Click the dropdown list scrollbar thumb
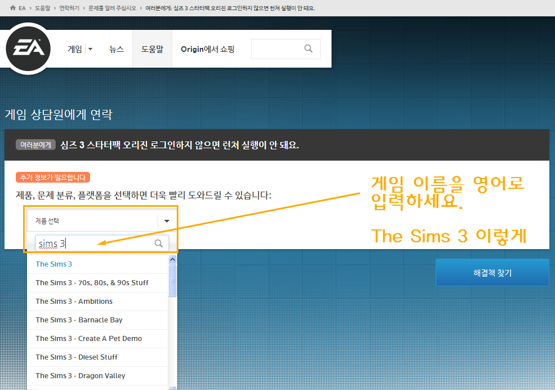Screen dimensions: 555x390 pos(172,281)
